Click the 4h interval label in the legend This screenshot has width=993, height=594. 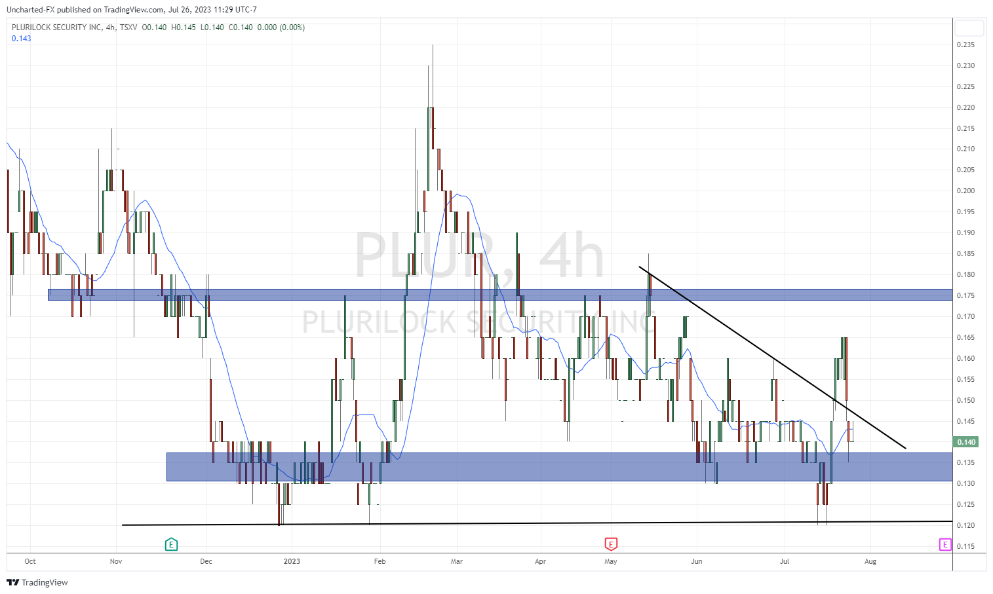click(x=111, y=28)
